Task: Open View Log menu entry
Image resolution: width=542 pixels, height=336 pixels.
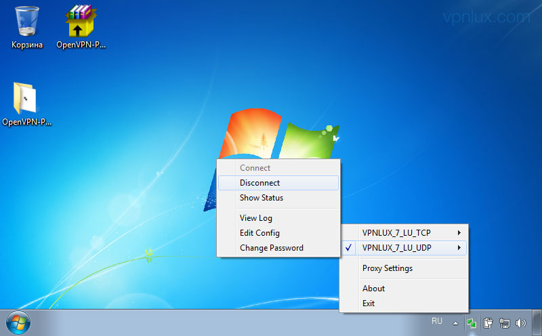Action: (x=278, y=218)
